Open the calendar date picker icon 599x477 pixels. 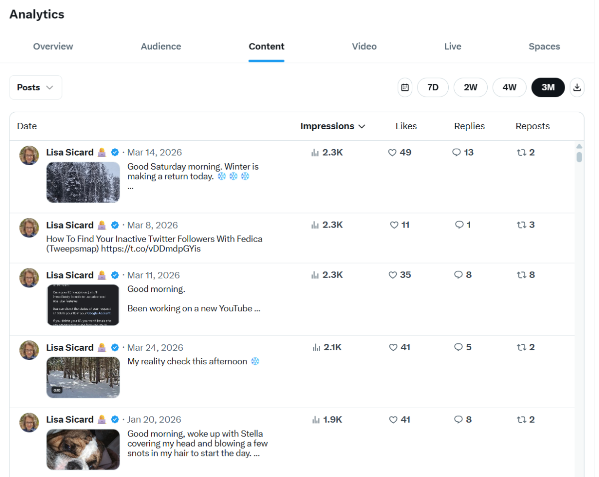(x=404, y=87)
